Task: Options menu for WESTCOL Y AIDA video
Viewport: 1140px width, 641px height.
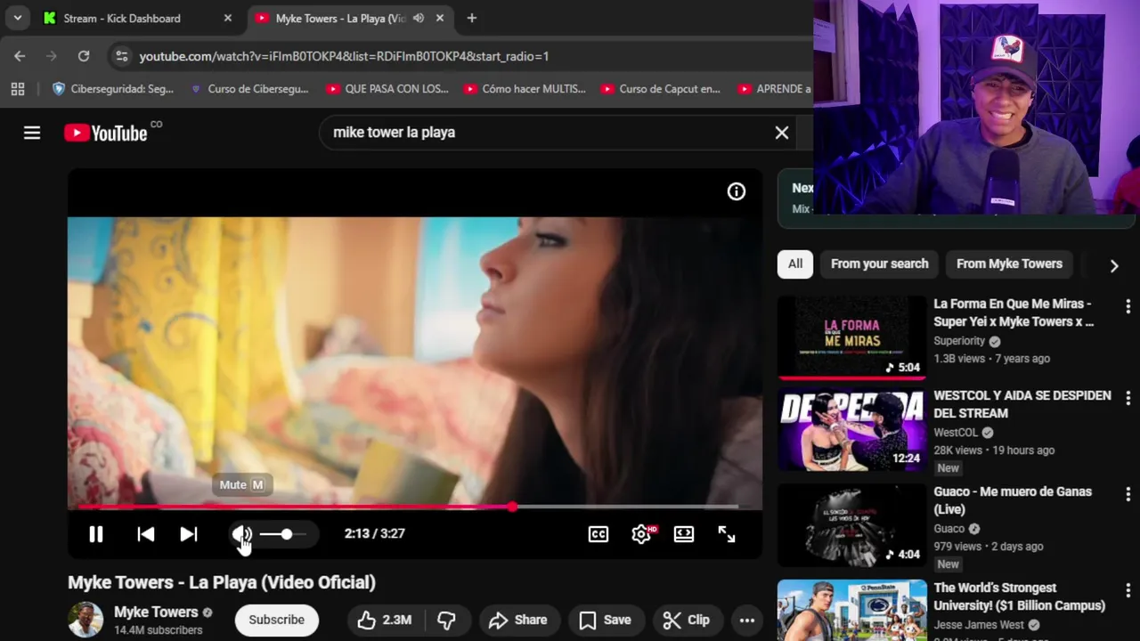Action: [1128, 398]
